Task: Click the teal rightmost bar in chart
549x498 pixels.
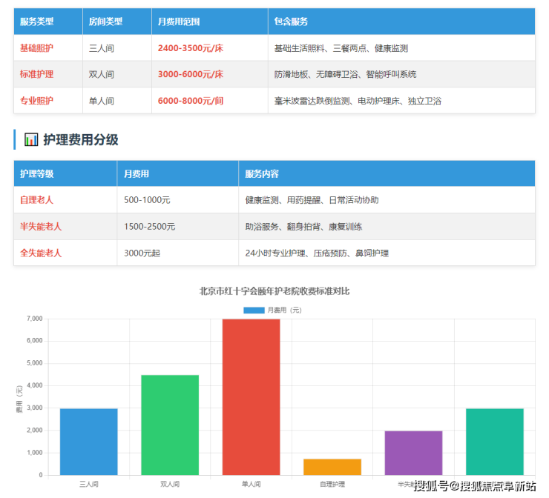Action: pyautogui.click(x=495, y=442)
